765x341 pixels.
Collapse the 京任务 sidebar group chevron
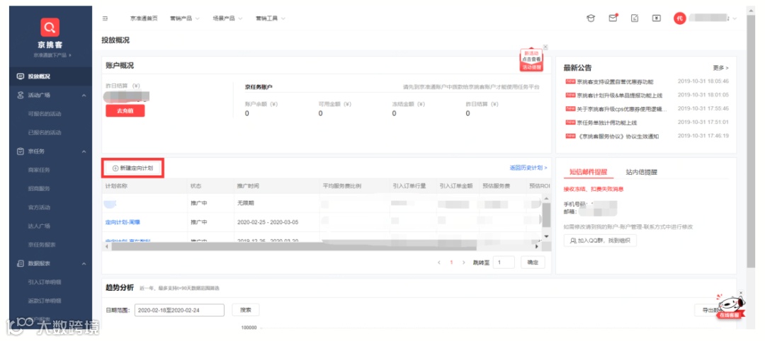click(84, 151)
